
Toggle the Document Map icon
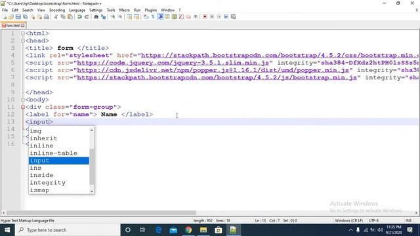(175, 16)
